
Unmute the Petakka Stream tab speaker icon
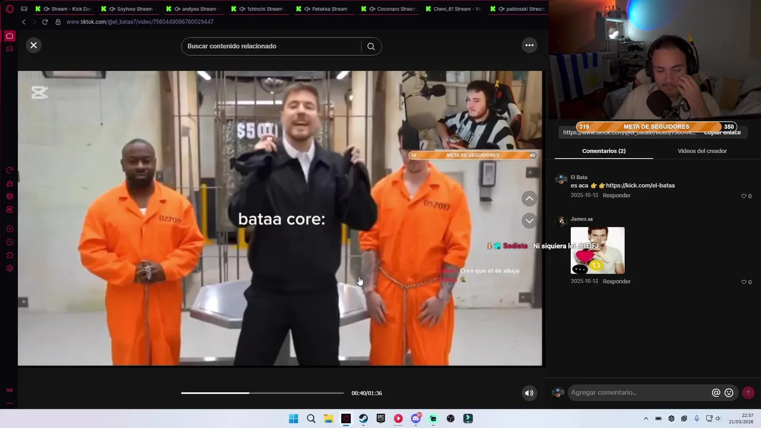click(307, 9)
